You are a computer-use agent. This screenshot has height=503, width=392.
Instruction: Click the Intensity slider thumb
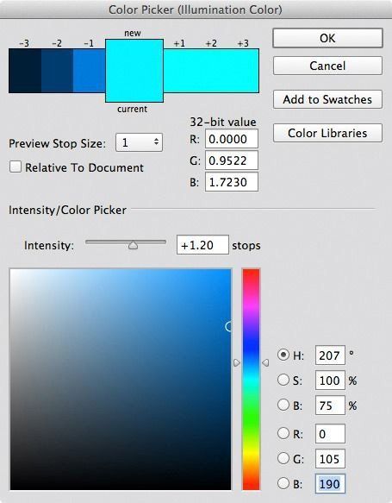[133, 245]
